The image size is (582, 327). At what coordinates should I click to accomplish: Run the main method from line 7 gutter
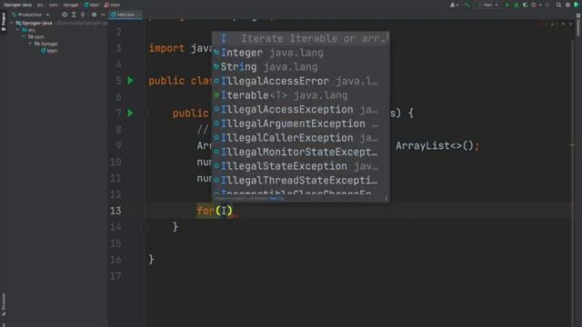[x=130, y=113]
